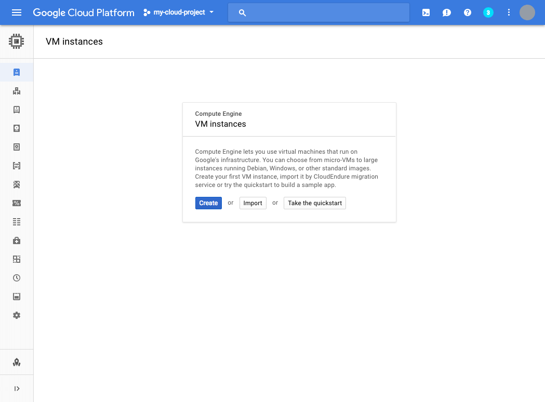This screenshot has width=545, height=402.
Task: View the 3 notifications badge
Action: [x=488, y=12]
